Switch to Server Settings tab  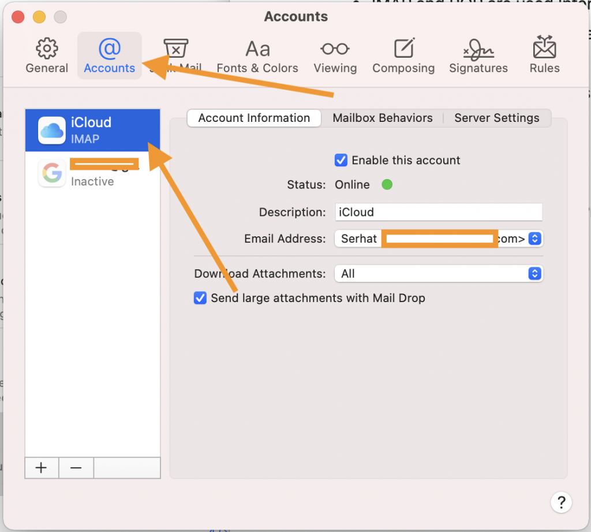[497, 118]
